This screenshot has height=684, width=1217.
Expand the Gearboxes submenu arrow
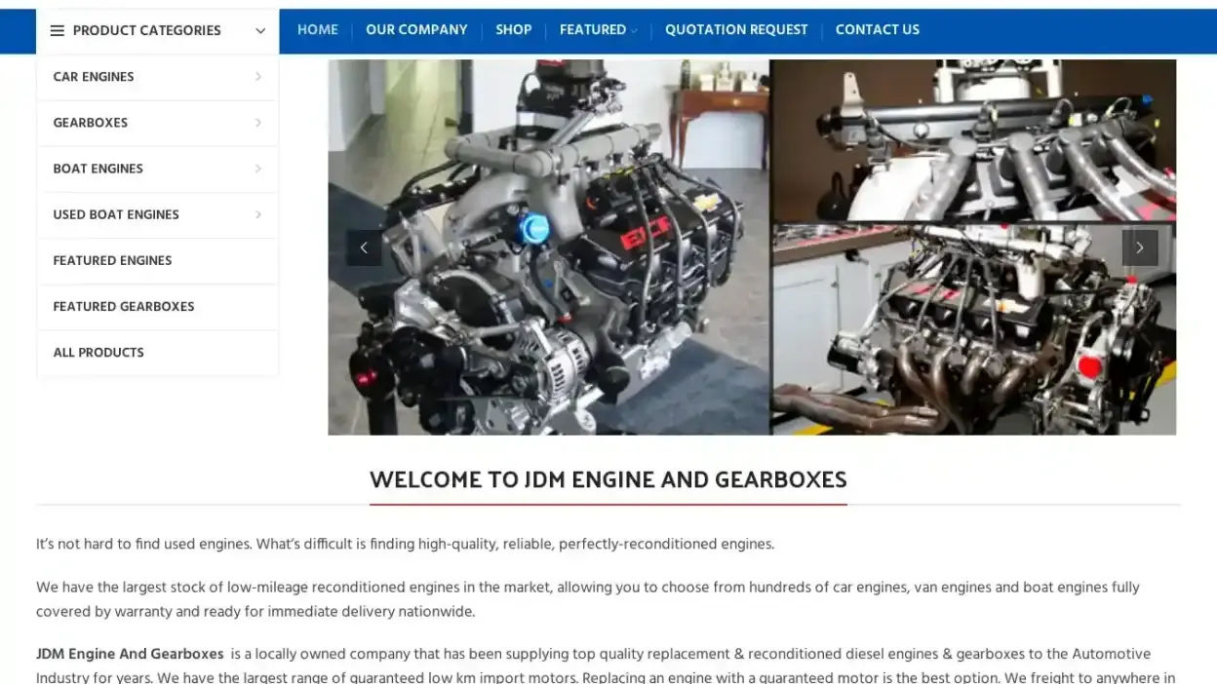point(258,123)
